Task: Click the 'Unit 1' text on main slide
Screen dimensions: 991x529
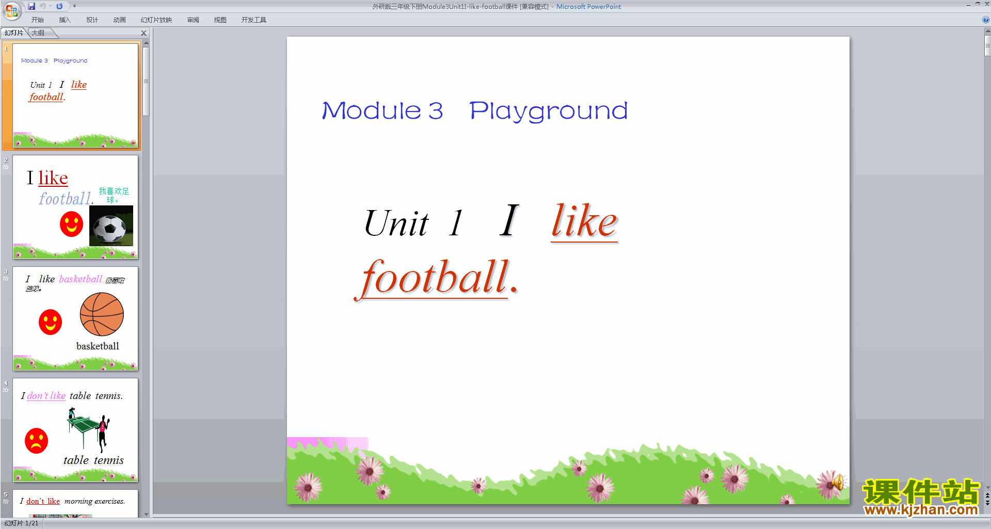Action: (413, 223)
